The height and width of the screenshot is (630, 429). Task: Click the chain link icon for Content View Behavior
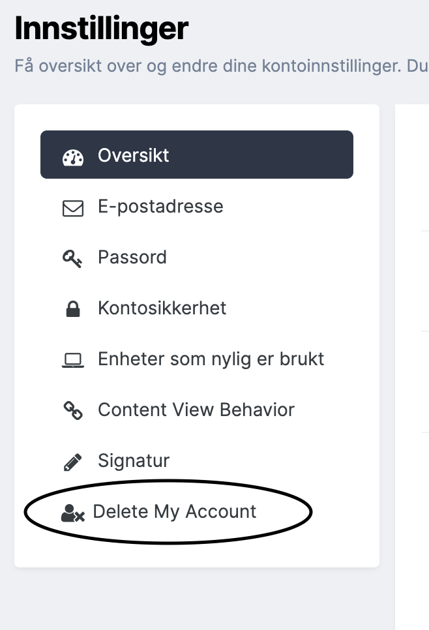tap(73, 411)
